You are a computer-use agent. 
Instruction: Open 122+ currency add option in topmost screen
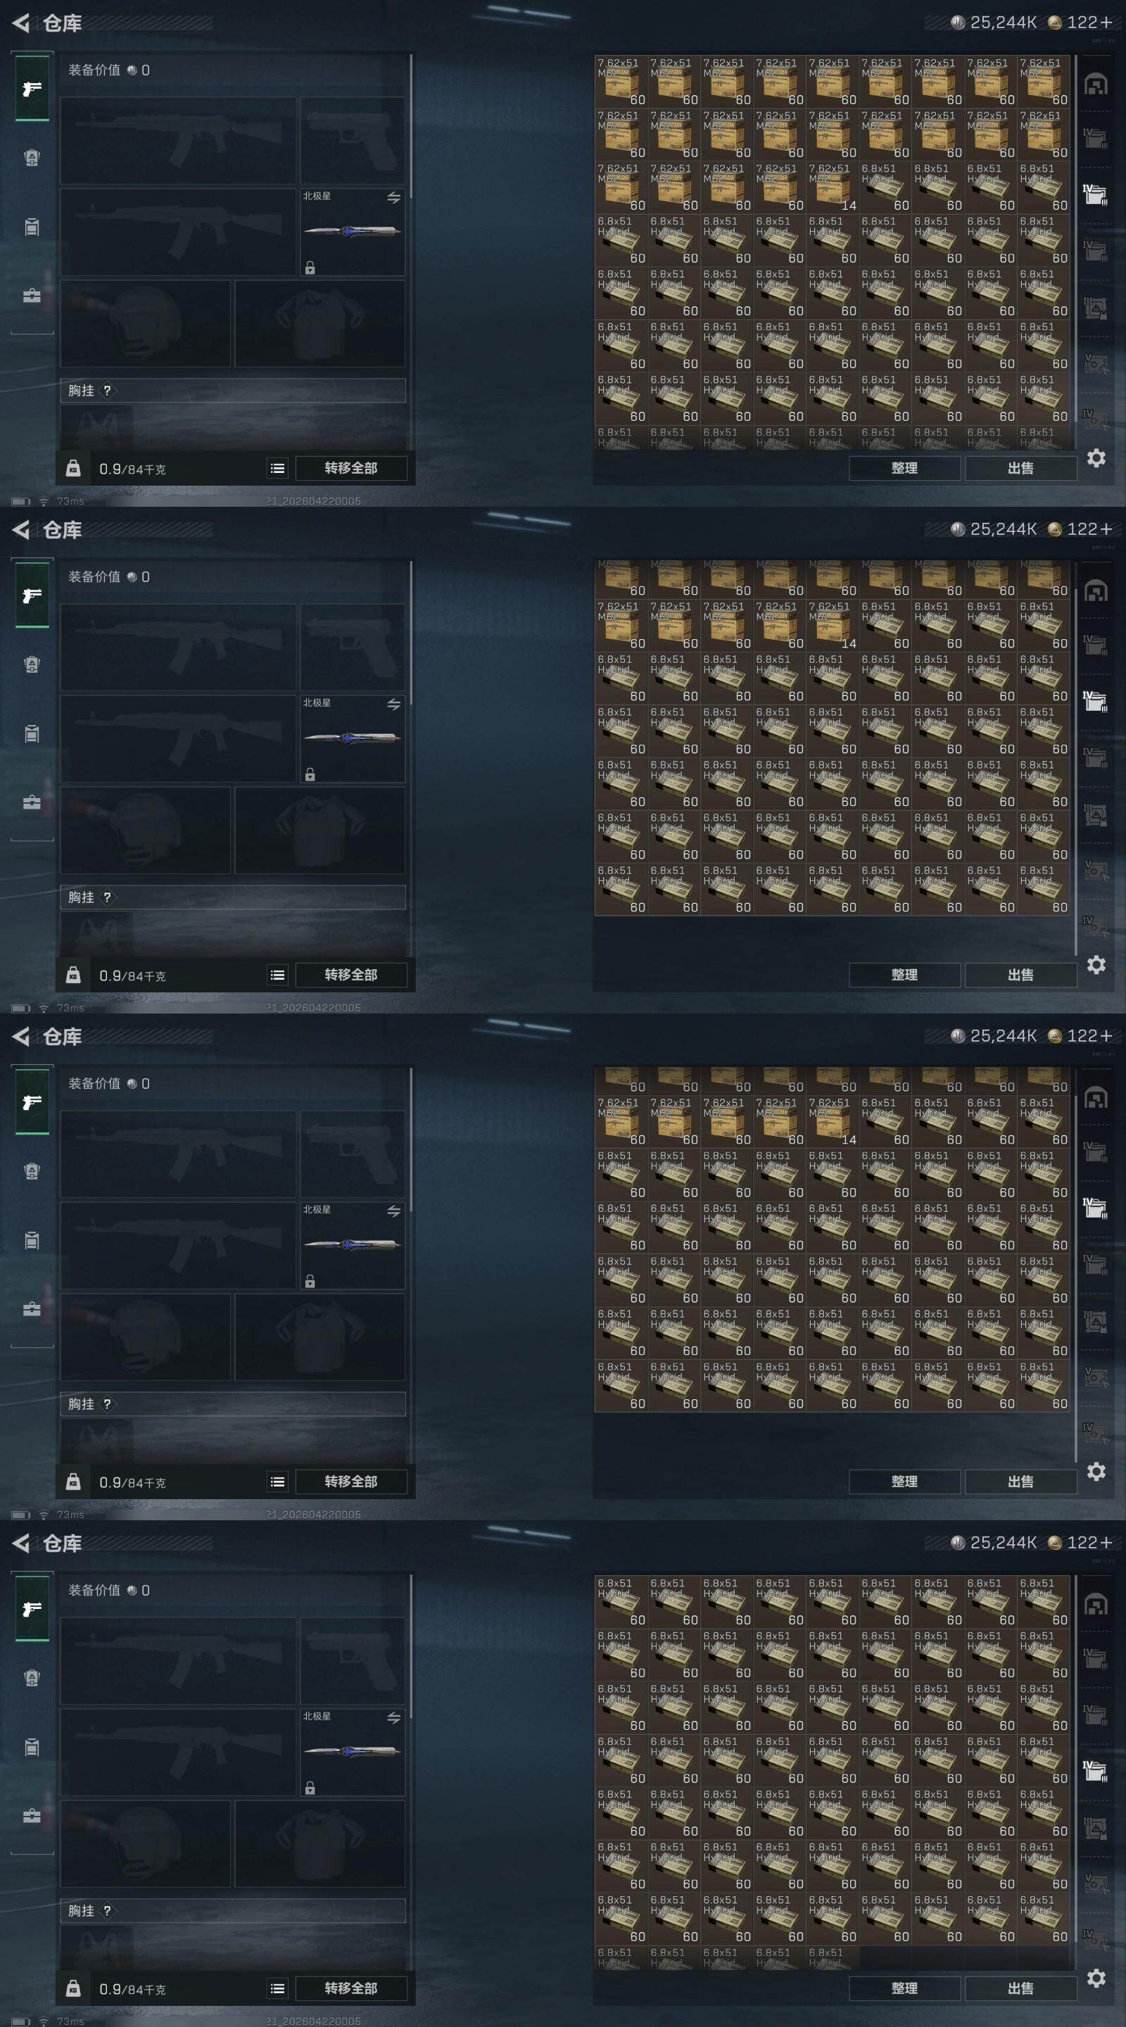[1106, 22]
